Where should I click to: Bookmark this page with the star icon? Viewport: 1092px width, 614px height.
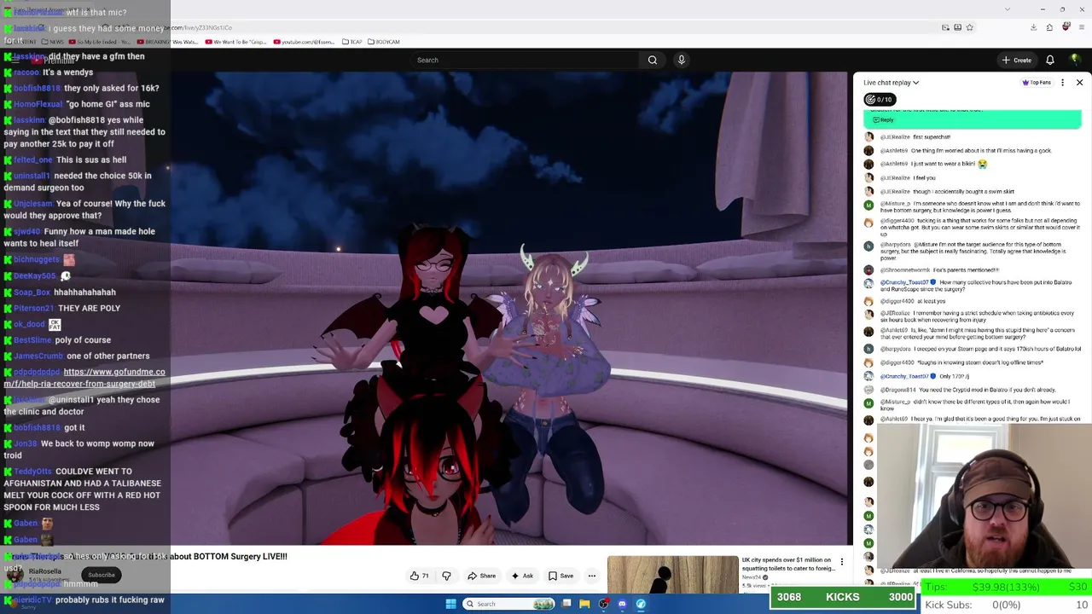pos(969,27)
